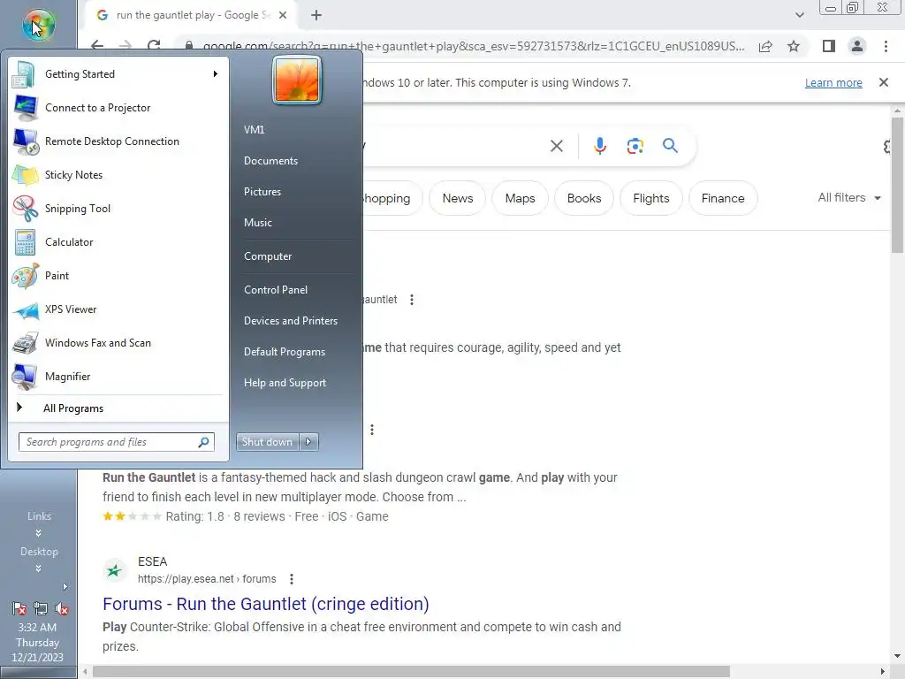Viewport: 905px width, 679px height.
Task: Expand Desktop toolbar chevron
Action: (x=38, y=568)
